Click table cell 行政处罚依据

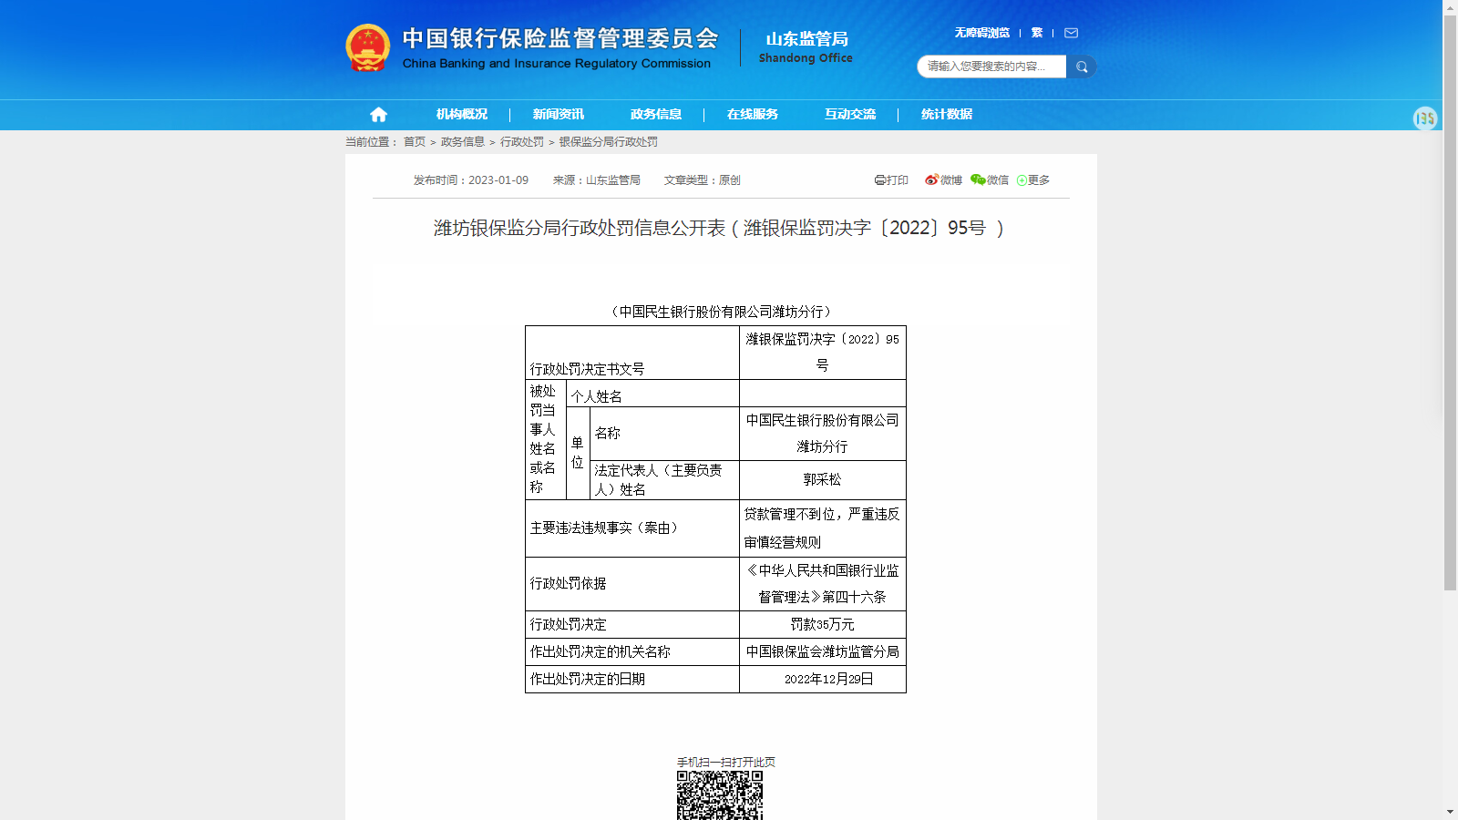pyautogui.click(x=632, y=584)
